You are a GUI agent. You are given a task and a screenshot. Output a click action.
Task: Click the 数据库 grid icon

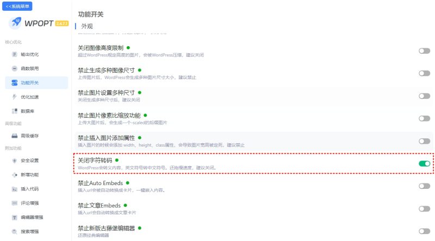pos(15,111)
